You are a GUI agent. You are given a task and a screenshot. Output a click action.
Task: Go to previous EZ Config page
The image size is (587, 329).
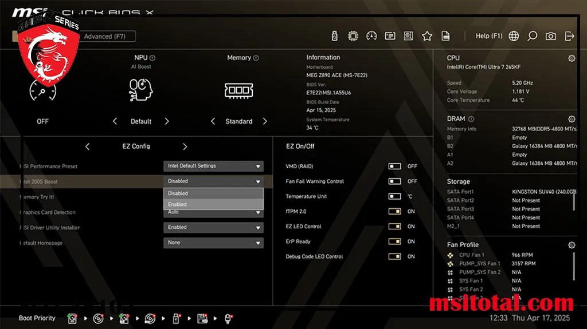pos(88,146)
